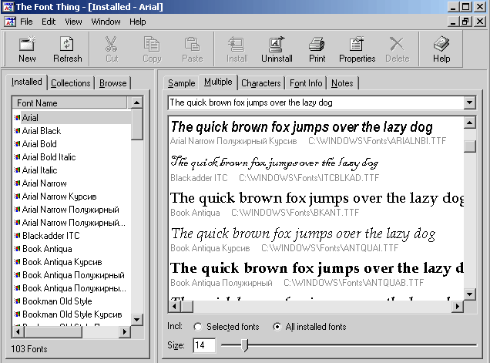The height and width of the screenshot is (363, 490).
Task: Switch to the Browse tab
Action: (112, 83)
